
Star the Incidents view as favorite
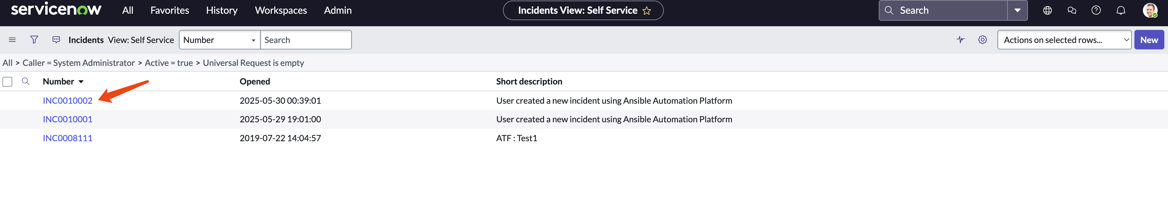click(x=647, y=10)
